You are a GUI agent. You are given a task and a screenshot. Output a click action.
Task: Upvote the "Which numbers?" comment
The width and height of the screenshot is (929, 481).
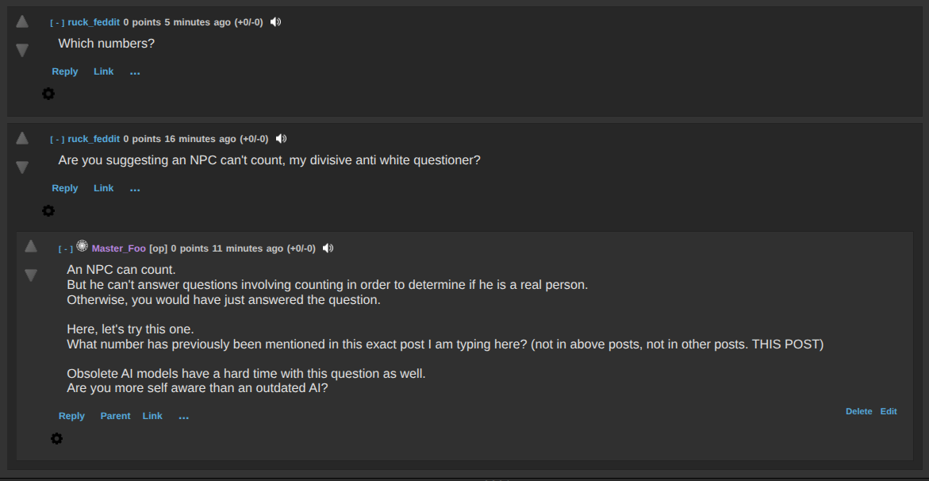[x=22, y=22]
